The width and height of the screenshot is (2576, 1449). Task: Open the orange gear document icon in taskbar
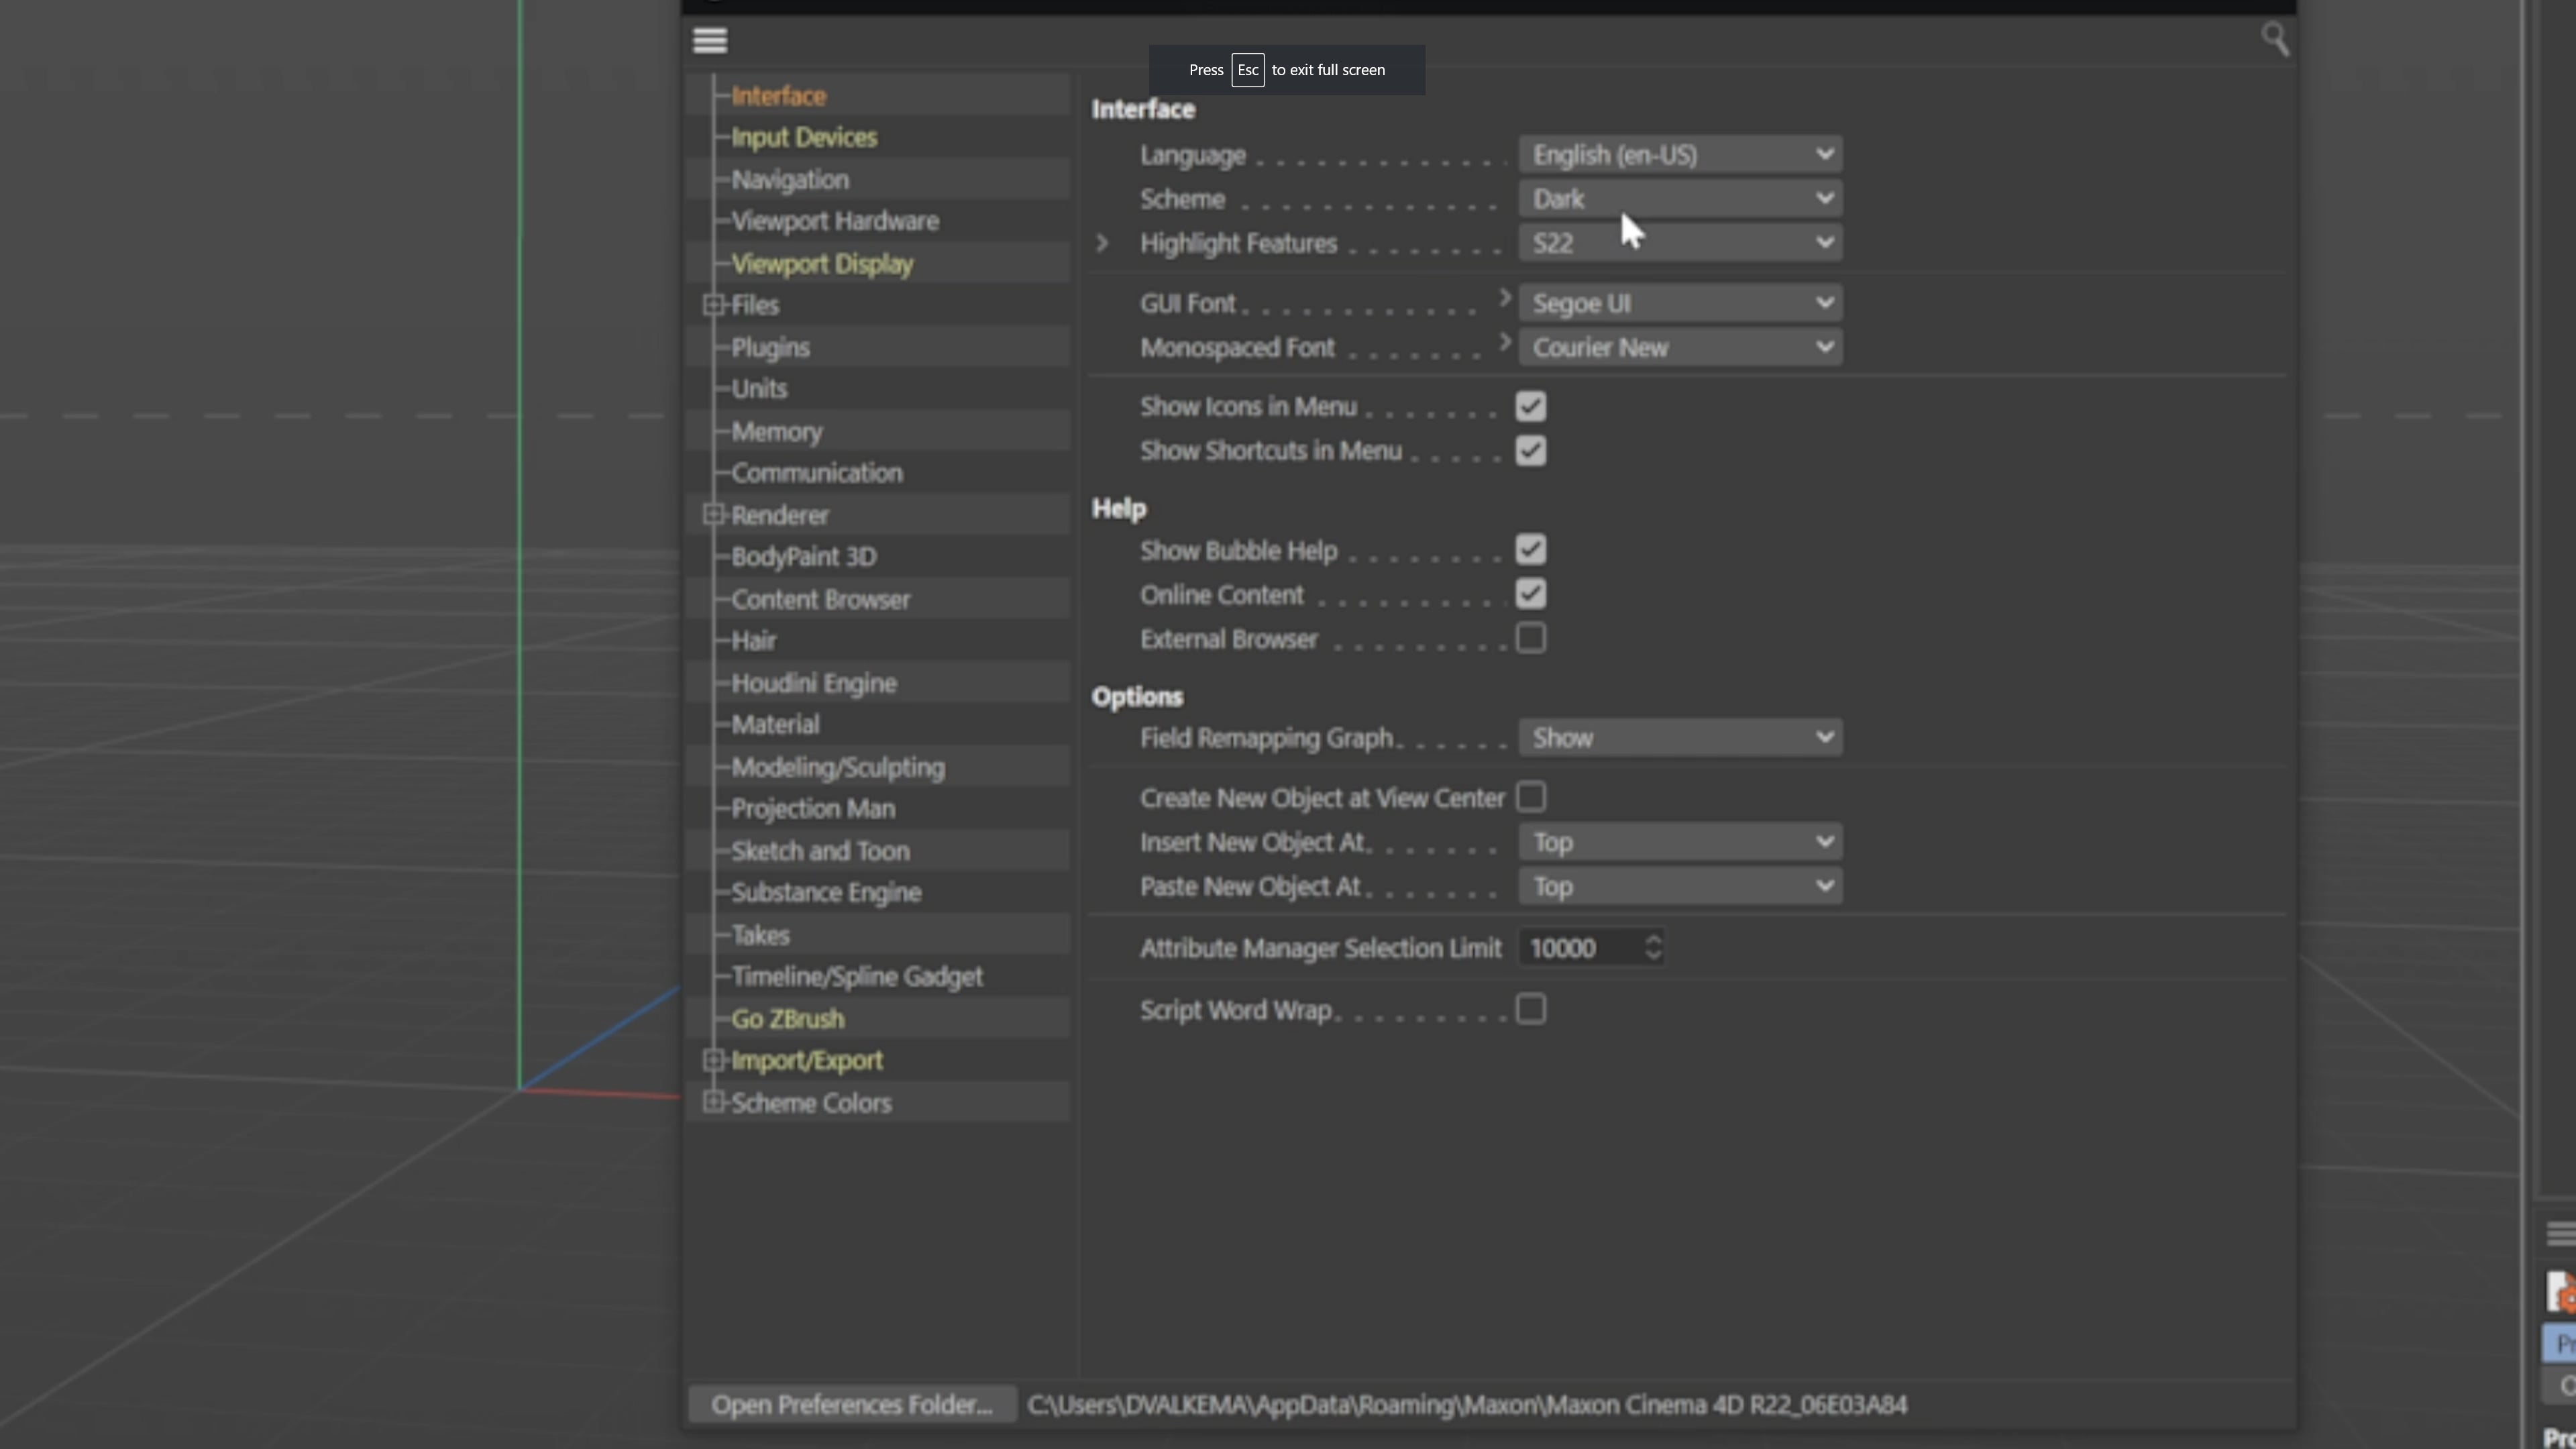point(2560,1291)
